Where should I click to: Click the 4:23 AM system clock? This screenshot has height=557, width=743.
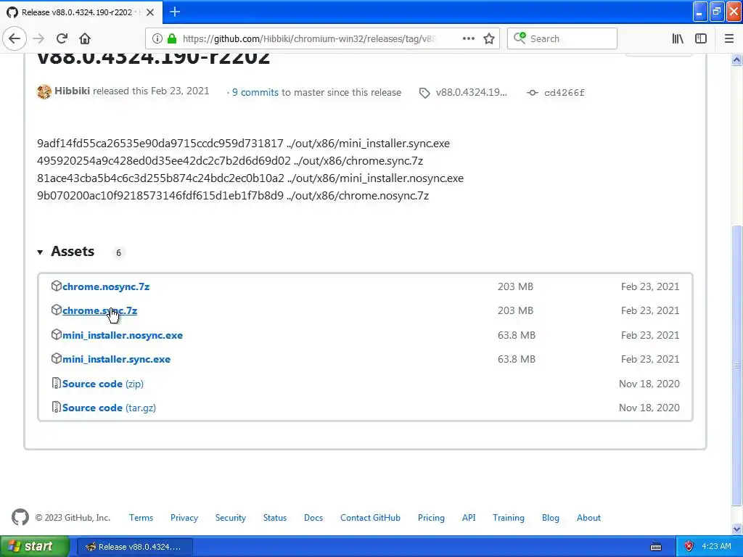(716, 546)
